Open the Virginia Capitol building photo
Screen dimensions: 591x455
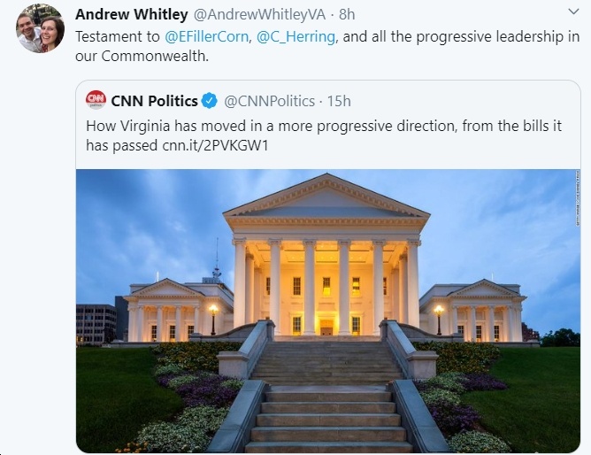point(328,311)
